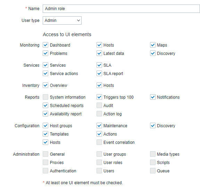Disable the Maps checkbox

(153, 45)
